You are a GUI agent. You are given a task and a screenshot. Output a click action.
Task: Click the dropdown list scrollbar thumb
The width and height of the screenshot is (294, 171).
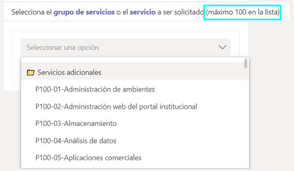point(245,64)
